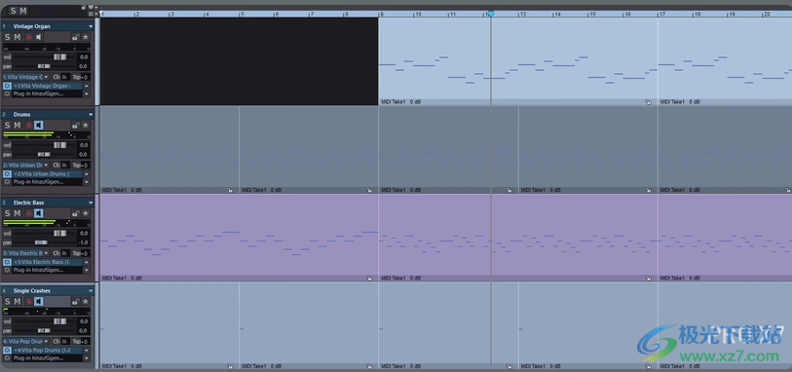Open the 1: Vita Vintage instrument dropdown
The image size is (792, 372).
[26, 77]
